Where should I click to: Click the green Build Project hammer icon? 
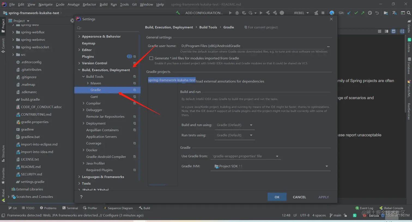point(178,13)
